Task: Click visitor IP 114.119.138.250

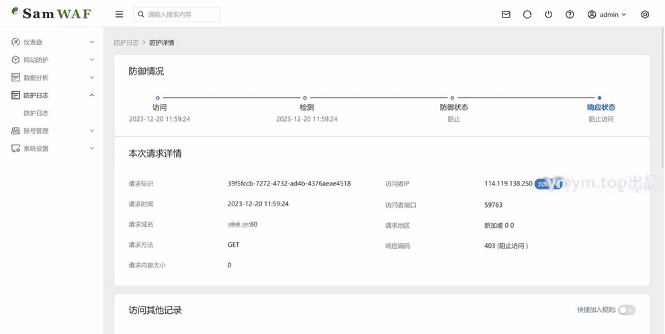Action: (508, 183)
